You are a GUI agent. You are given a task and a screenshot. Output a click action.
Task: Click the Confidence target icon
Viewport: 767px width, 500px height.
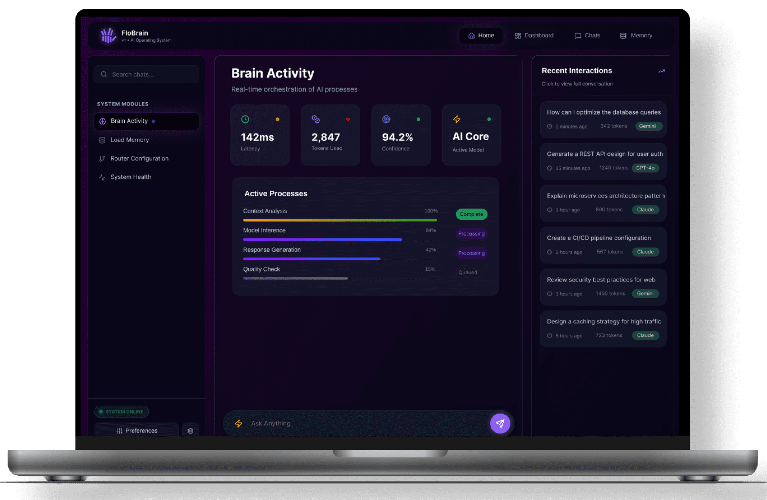tap(386, 119)
